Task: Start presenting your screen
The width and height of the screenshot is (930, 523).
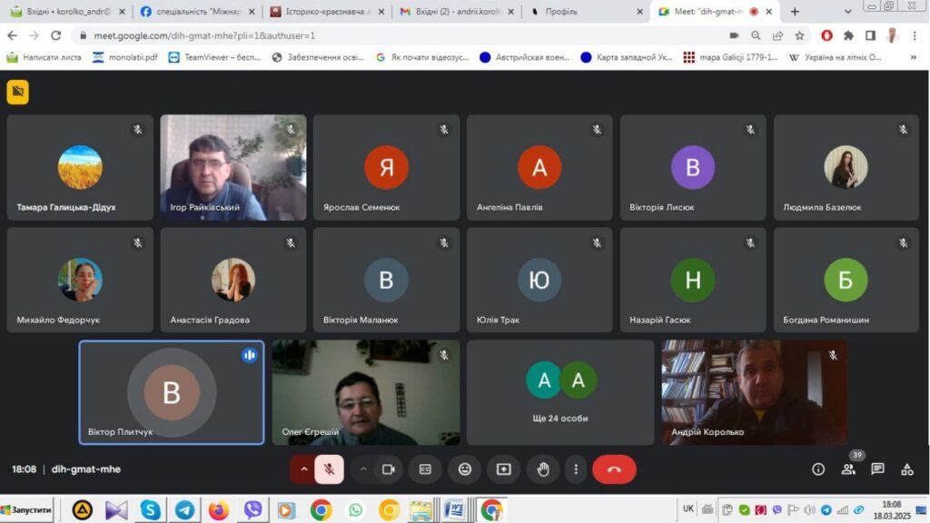Action: (504, 469)
